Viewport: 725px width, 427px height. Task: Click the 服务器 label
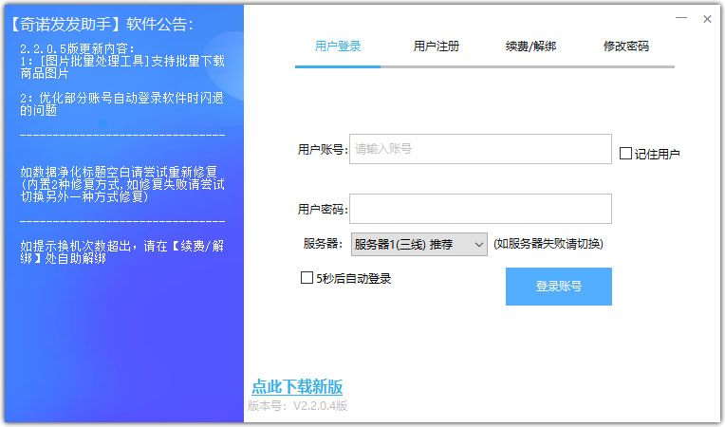(x=323, y=244)
